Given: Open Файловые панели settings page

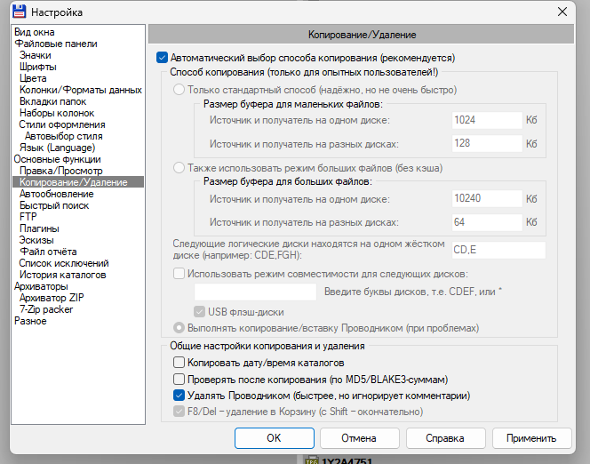Looking at the screenshot, I should 56,44.
